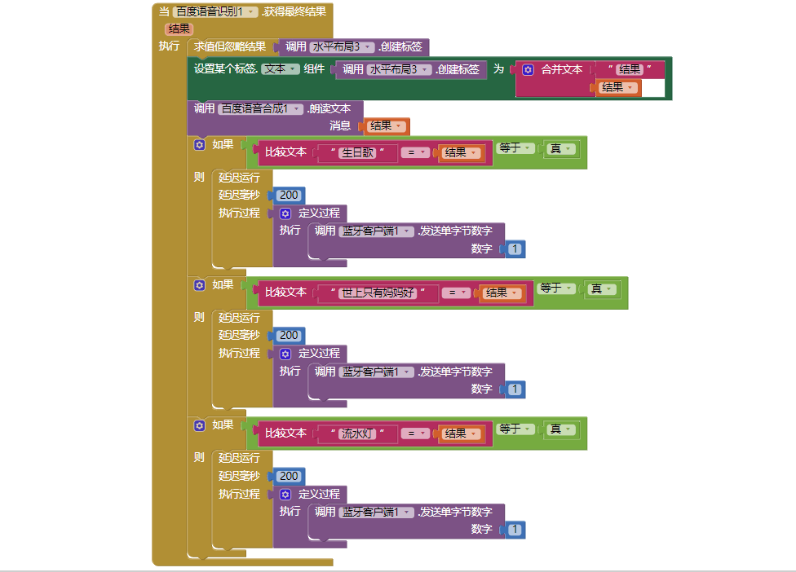The image size is (796, 572).
Task: Open the 蓝牙客户端1 dropdown under the 世上只有妈妈好 condition
Action: (x=376, y=372)
